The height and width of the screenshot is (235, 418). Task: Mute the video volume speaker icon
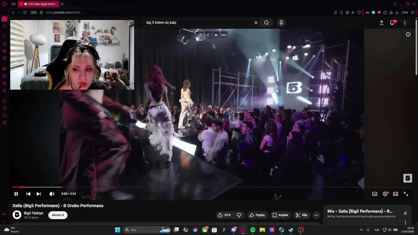pyautogui.click(x=52, y=194)
